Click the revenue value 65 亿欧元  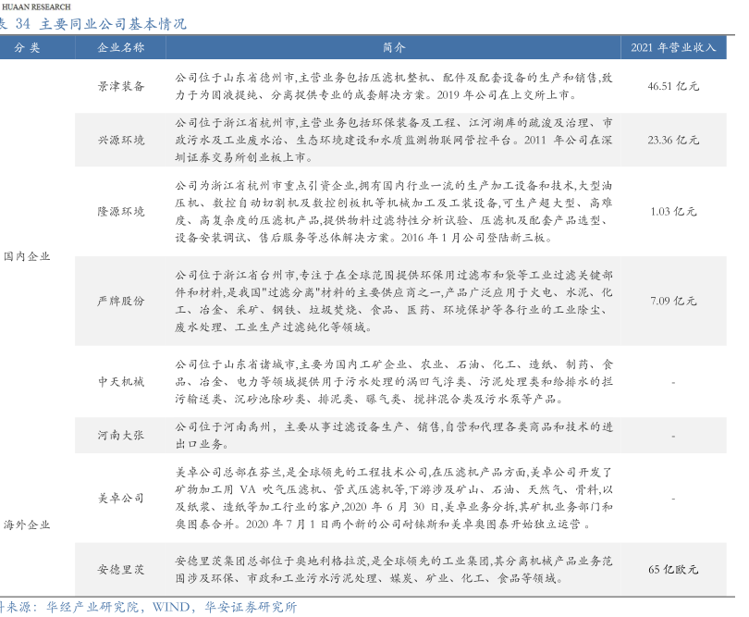(x=673, y=570)
